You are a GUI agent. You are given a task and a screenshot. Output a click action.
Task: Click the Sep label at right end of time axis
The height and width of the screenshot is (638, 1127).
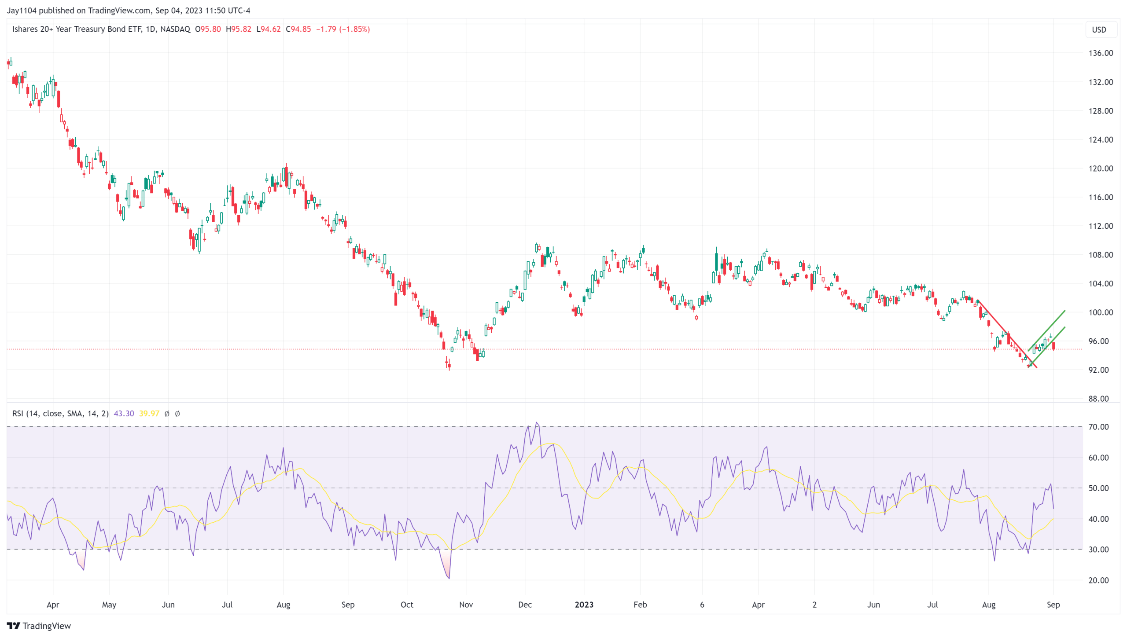coord(1053,605)
